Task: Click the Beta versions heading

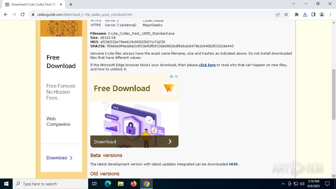Action: point(106,155)
